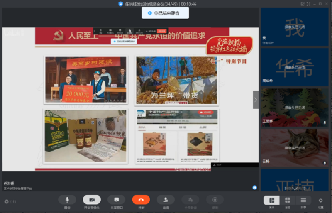Switch to the 宫格 grid view
The height and width of the screenshot is (213, 332).
[x=288, y=200]
